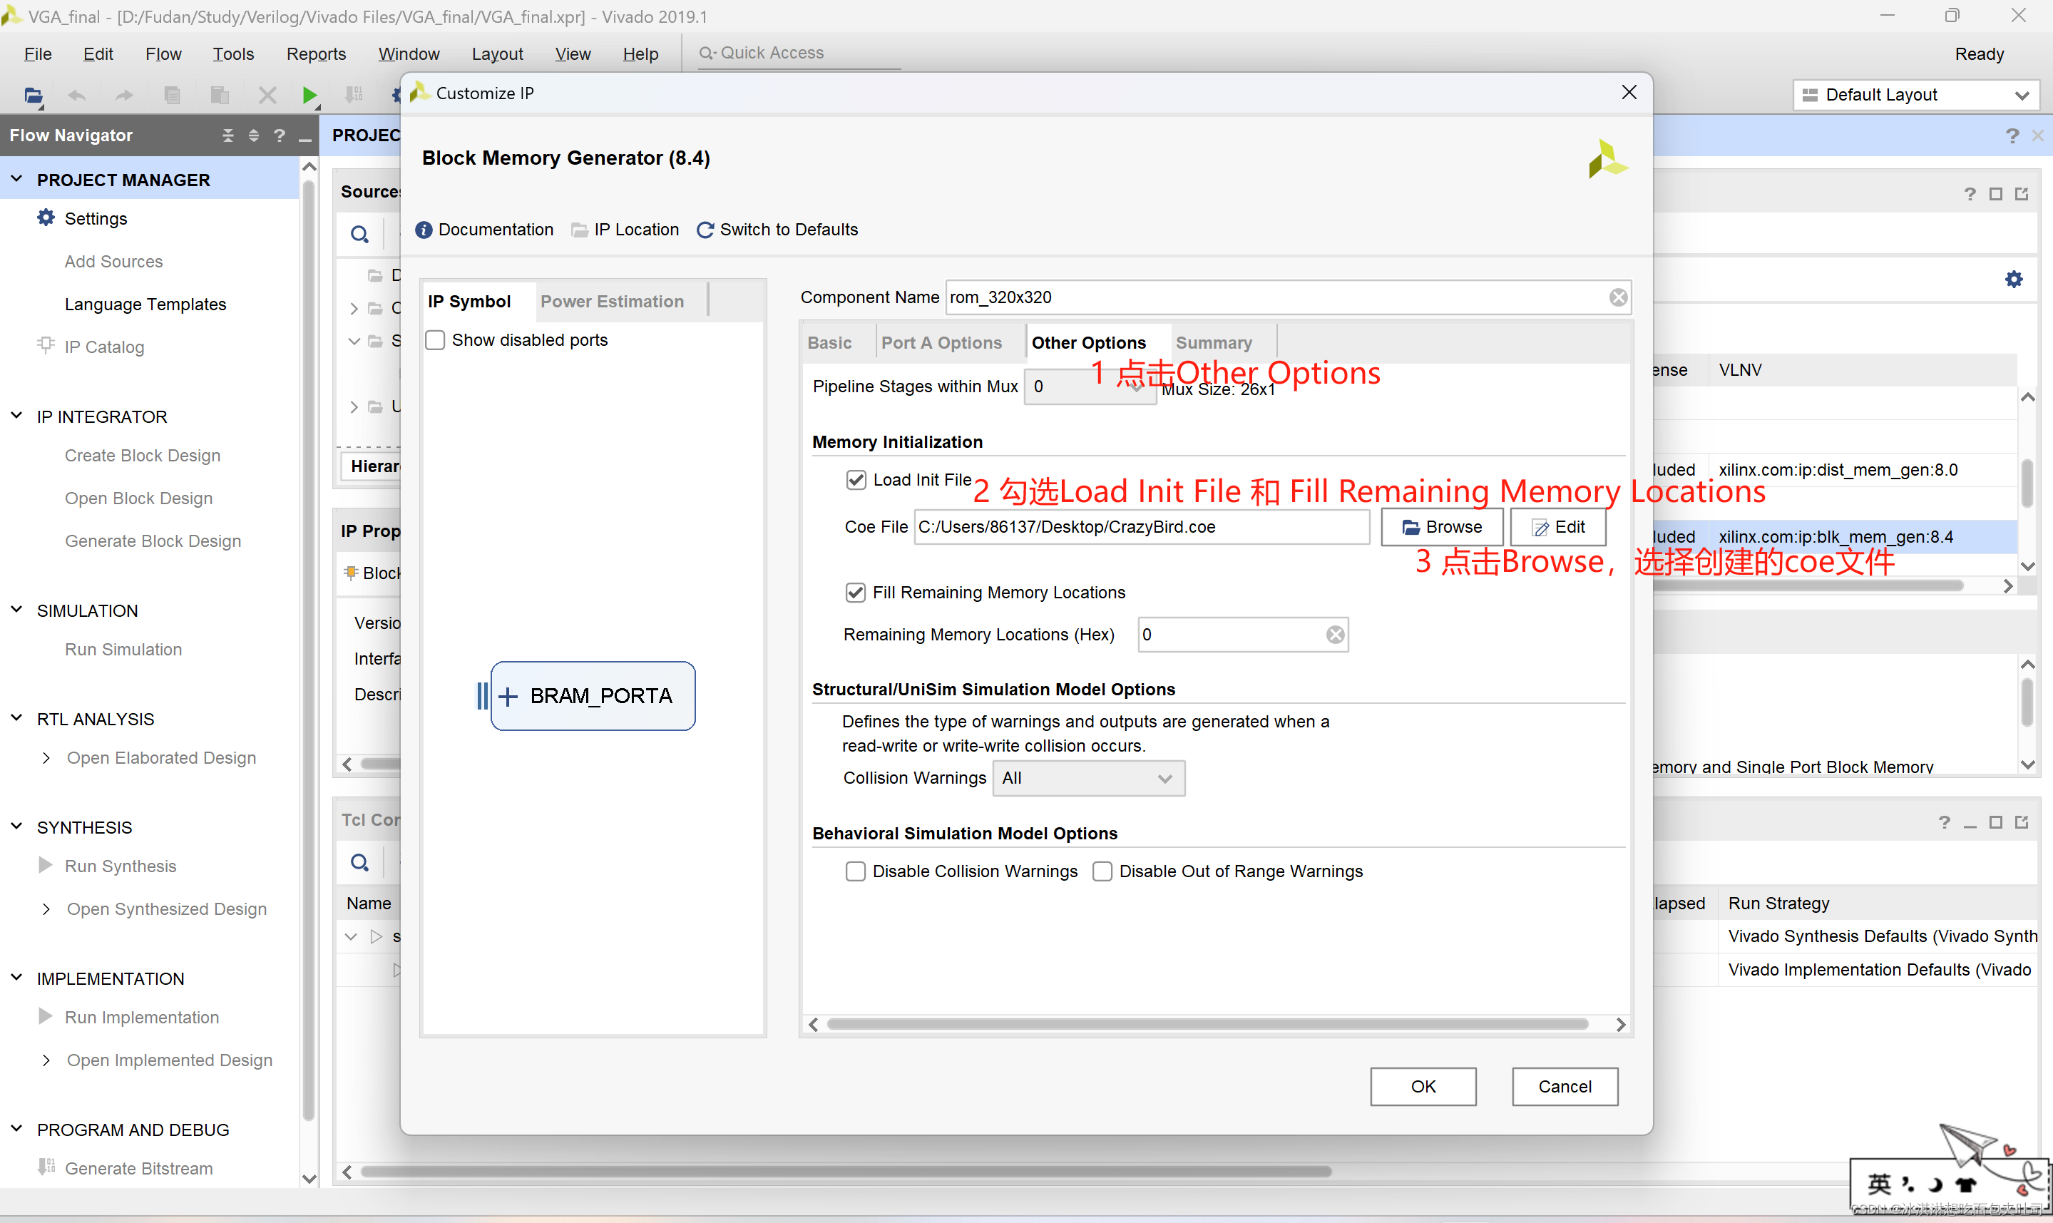The width and height of the screenshot is (2053, 1223).
Task: Click the green Run toolbar icon
Action: coord(309,95)
